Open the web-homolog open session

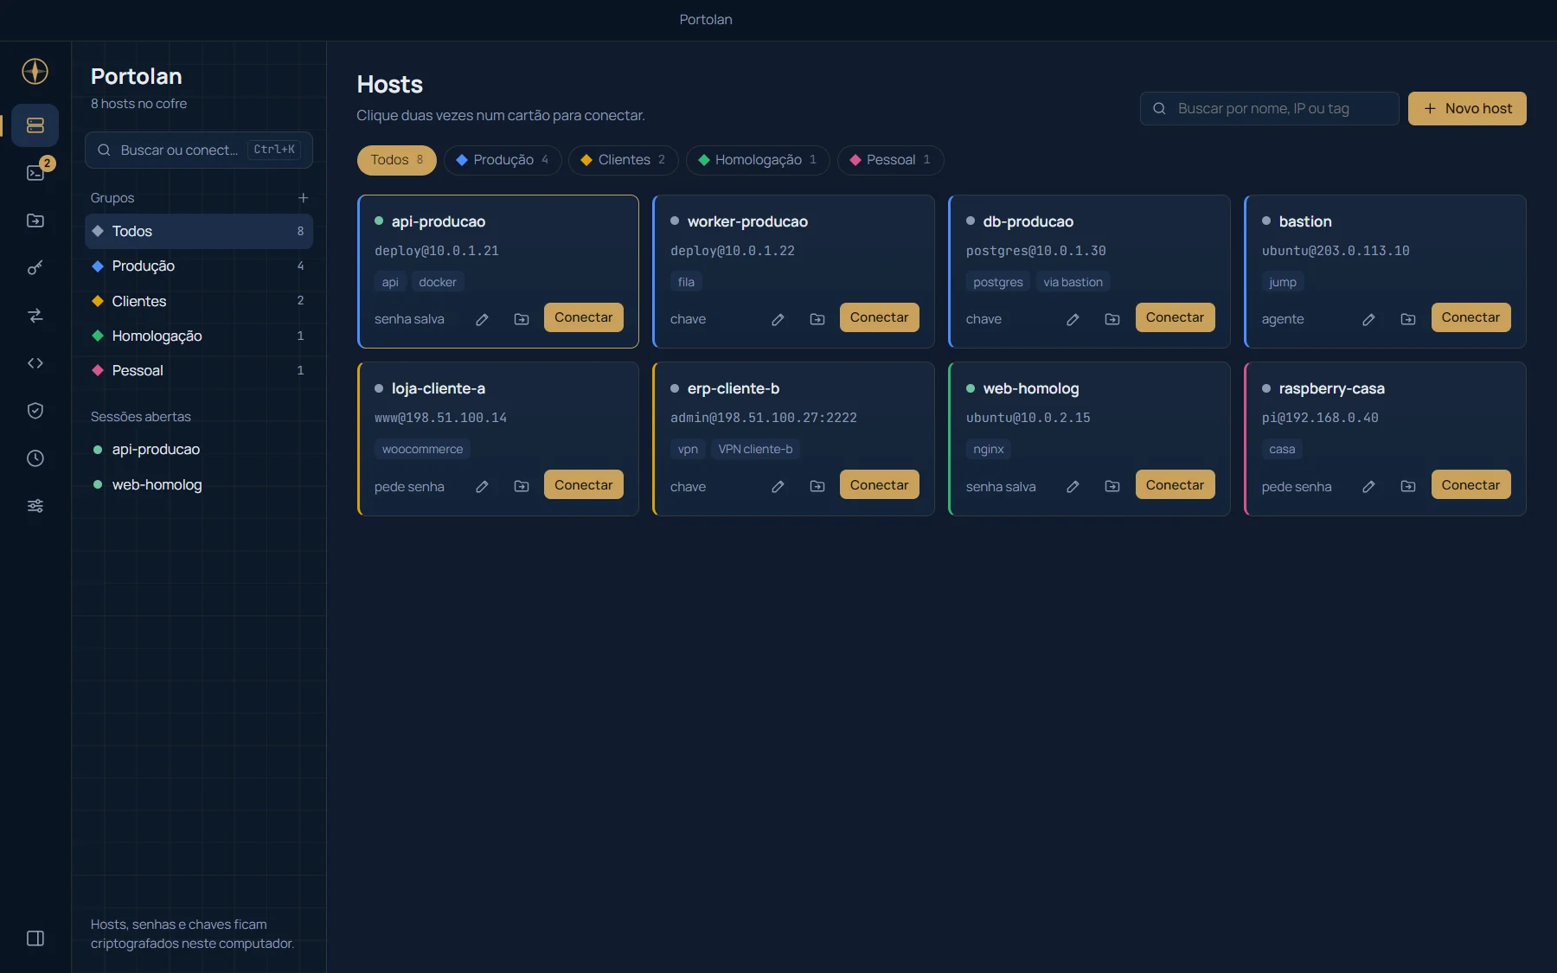click(x=199, y=484)
